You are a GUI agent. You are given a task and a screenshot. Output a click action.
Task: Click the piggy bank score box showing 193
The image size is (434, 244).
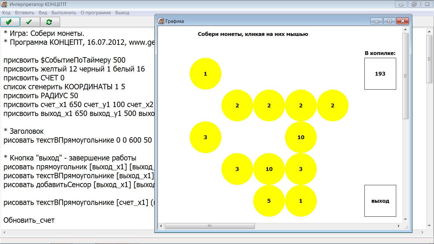coord(380,74)
